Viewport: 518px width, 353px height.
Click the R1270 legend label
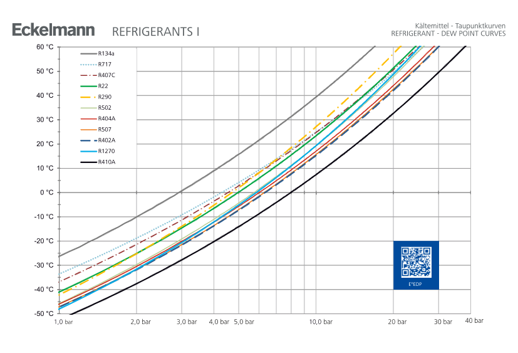click(106, 151)
